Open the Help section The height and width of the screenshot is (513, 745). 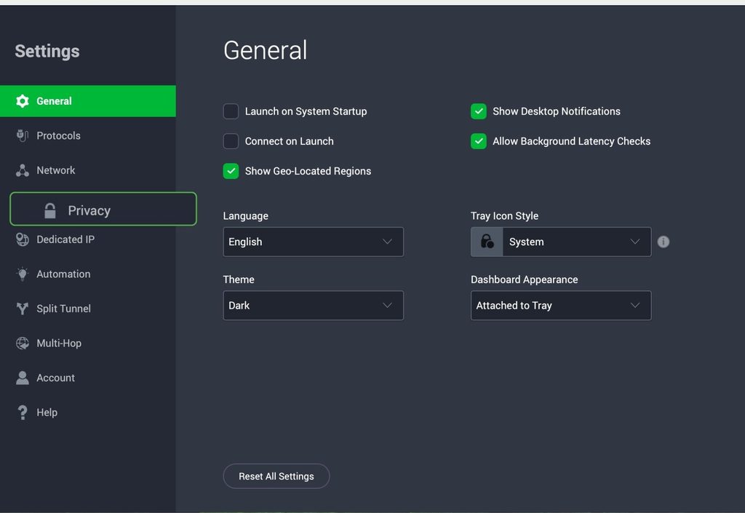[88, 413]
